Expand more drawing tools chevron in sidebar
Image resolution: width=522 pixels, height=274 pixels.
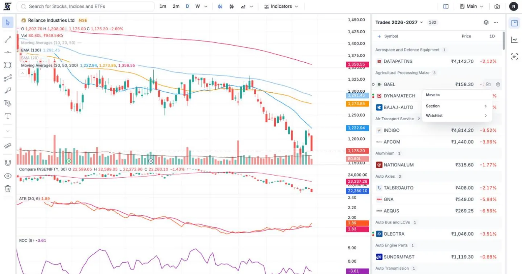8,131
